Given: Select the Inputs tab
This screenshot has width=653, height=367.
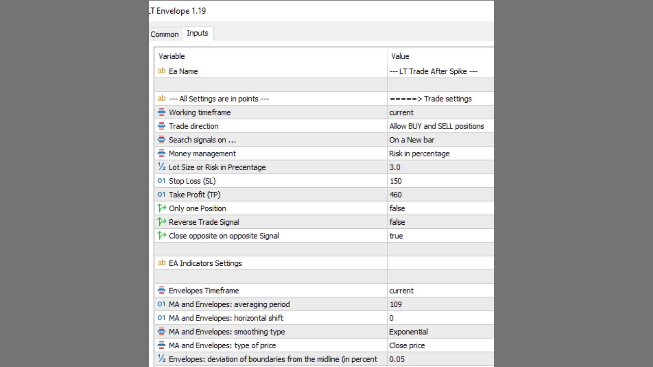Looking at the screenshot, I should [197, 33].
